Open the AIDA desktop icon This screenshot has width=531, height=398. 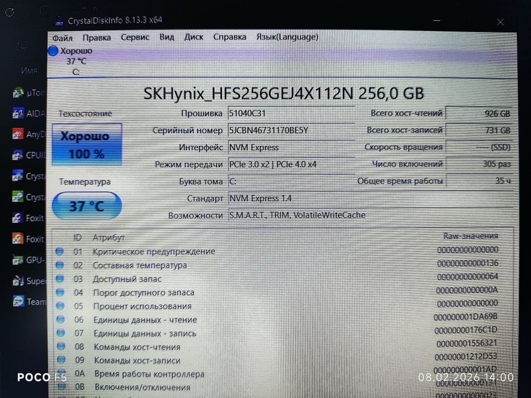pyautogui.click(x=18, y=113)
